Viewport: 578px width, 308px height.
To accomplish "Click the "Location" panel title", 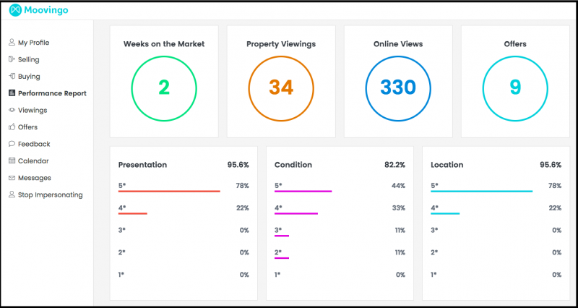I will (x=447, y=165).
